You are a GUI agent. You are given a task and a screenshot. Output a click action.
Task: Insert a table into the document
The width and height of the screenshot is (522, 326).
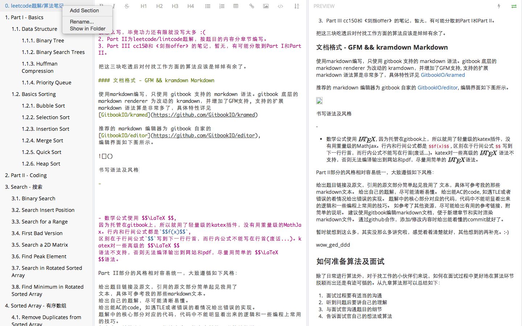click(236, 6)
